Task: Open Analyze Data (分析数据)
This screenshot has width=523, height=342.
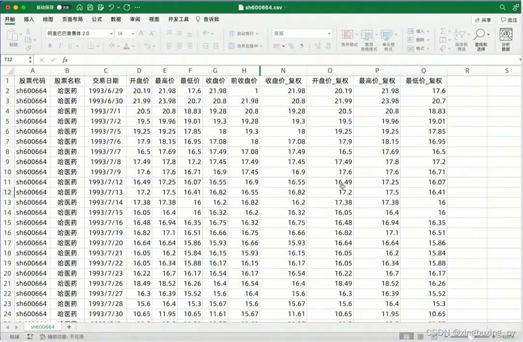Action: point(506,39)
